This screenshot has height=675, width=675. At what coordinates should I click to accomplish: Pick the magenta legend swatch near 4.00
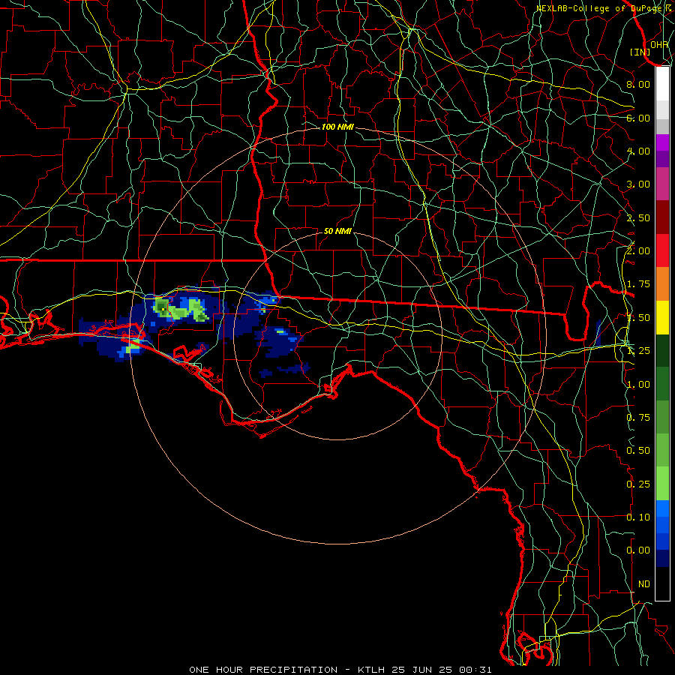coord(662,142)
